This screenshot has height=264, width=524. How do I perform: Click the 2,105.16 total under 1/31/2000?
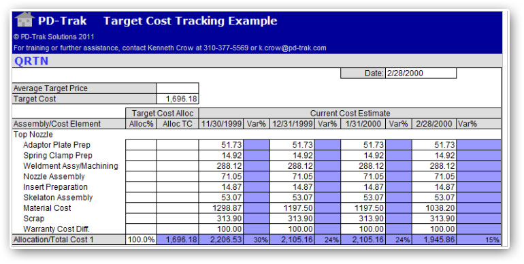click(x=363, y=240)
